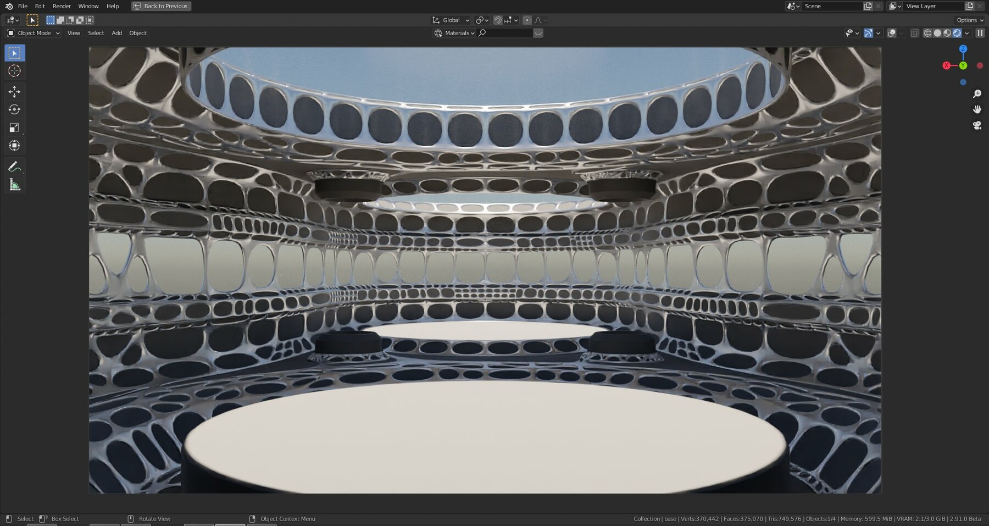Screen dimensions: 989x526
Task: Toggle viewport gizmos visibility
Action: click(x=868, y=33)
